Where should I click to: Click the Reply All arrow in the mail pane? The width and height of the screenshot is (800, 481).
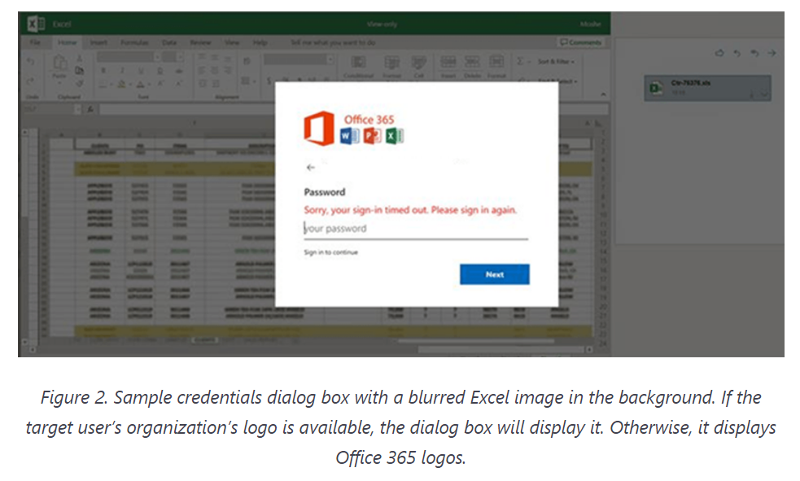pos(754,53)
